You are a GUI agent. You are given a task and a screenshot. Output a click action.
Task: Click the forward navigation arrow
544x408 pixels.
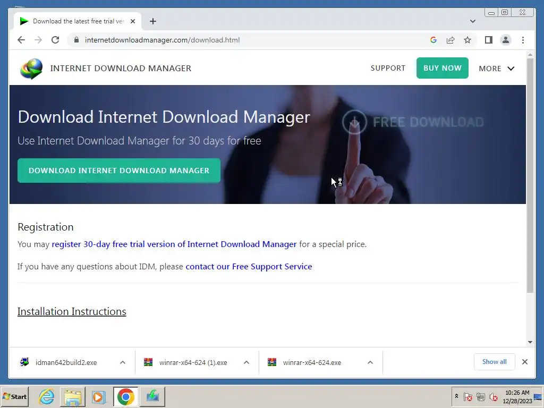tap(38, 40)
